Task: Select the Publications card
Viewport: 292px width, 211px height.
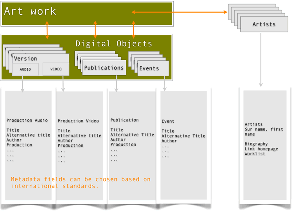Action: (104, 68)
